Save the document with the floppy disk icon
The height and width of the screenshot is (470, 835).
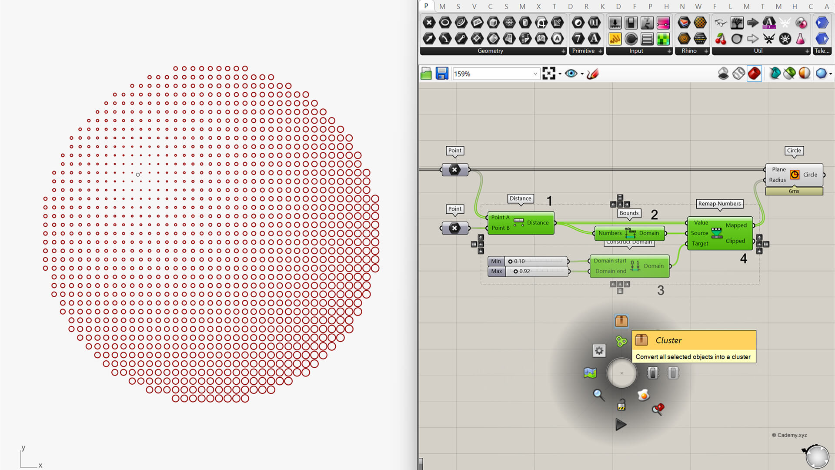click(x=442, y=74)
